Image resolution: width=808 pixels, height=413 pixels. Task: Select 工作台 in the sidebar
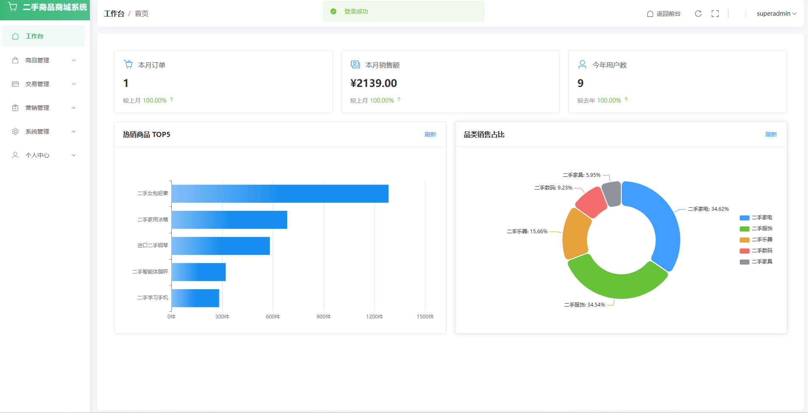(34, 36)
